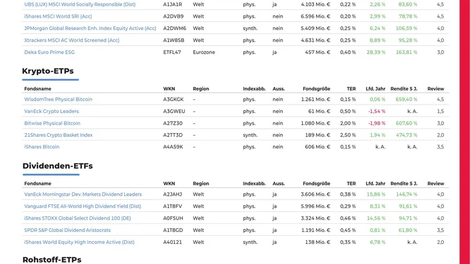Open Xtrackers MSCI AC World Screened (Acc)
Screen dimensions: 470x264
click(x=71, y=40)
